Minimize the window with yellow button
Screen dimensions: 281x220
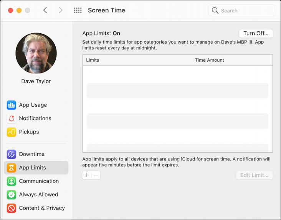tap(19, 10)
